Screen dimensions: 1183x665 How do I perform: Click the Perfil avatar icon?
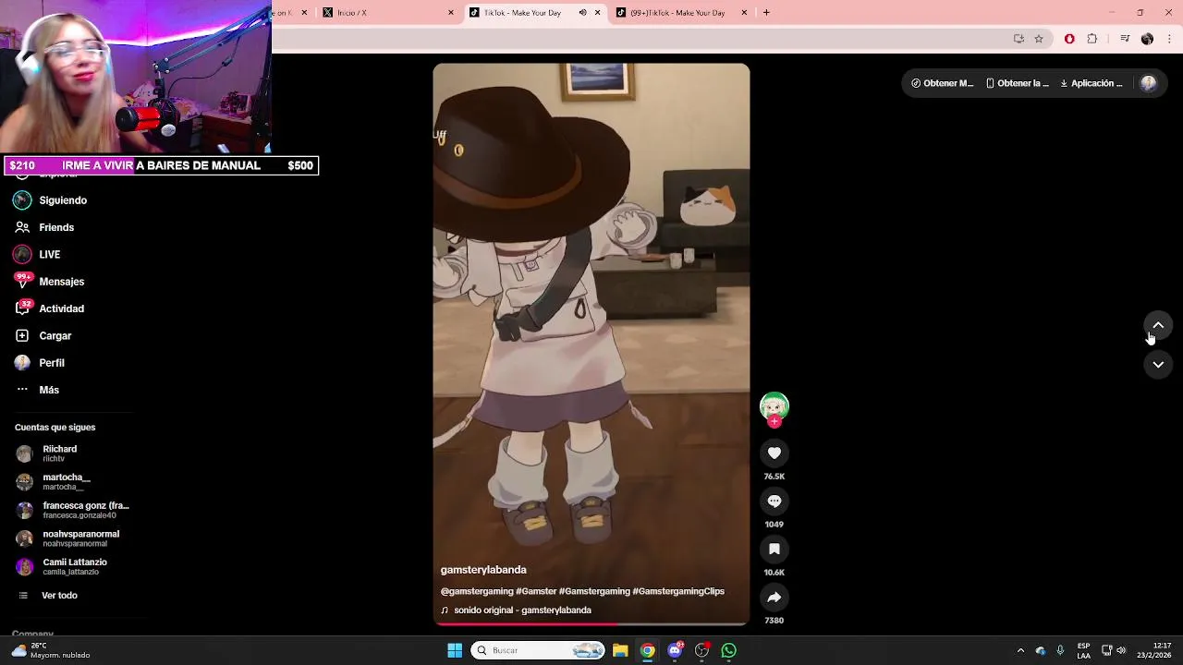(x=22, y=363)
